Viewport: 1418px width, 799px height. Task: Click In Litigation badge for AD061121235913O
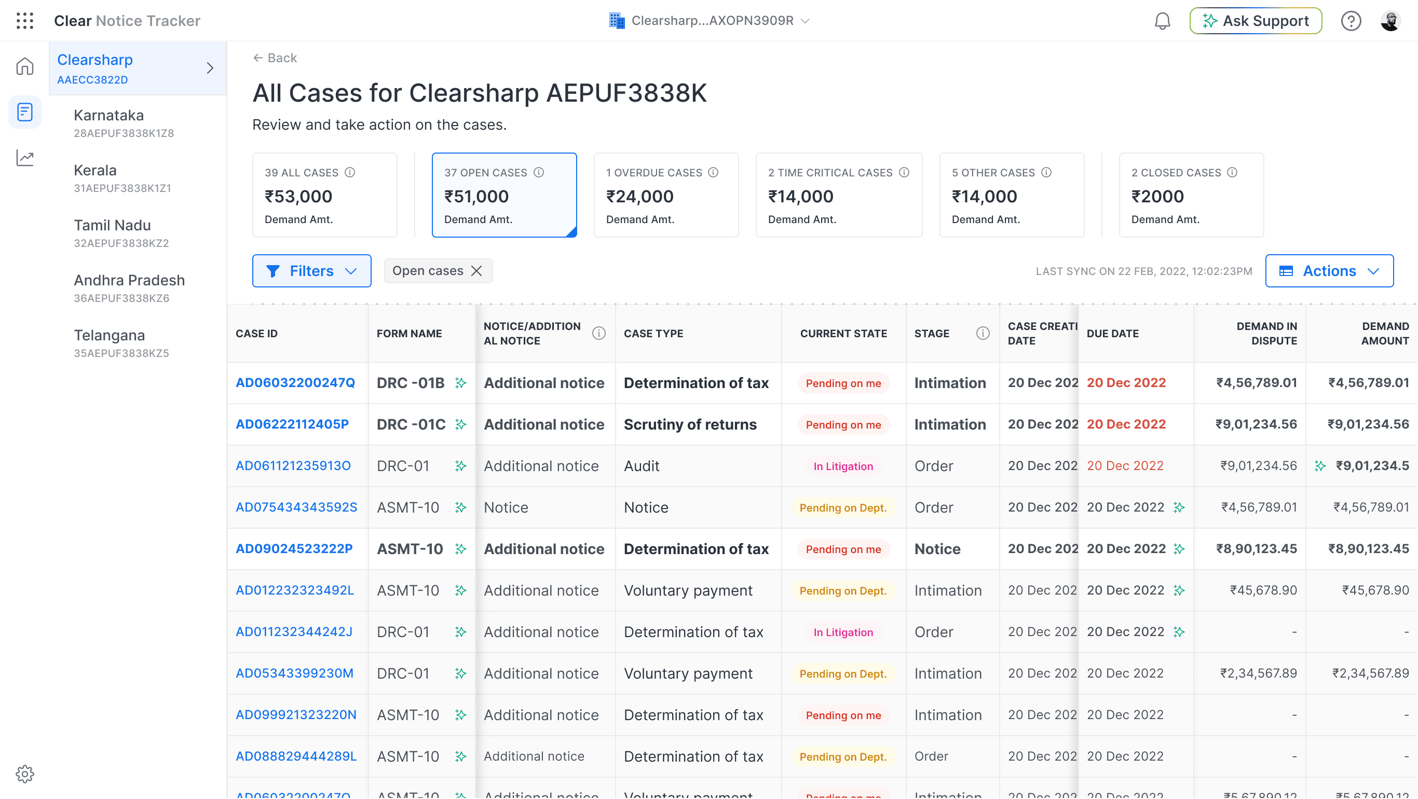pos(843,466)
